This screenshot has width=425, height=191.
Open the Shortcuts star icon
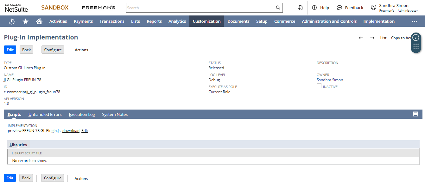point(26,21)
